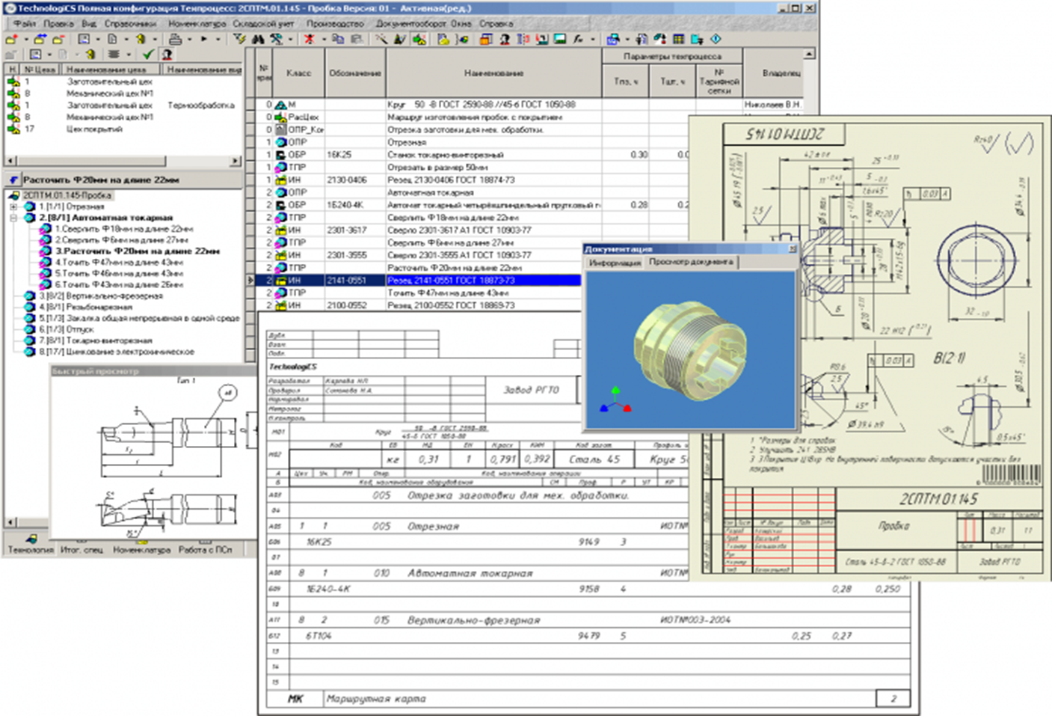This screenshot has width=1052, height=716.
Task: Click the root 2СПТМ.01.145-Пробка tree icon
Action: click(x=13, y=195)
